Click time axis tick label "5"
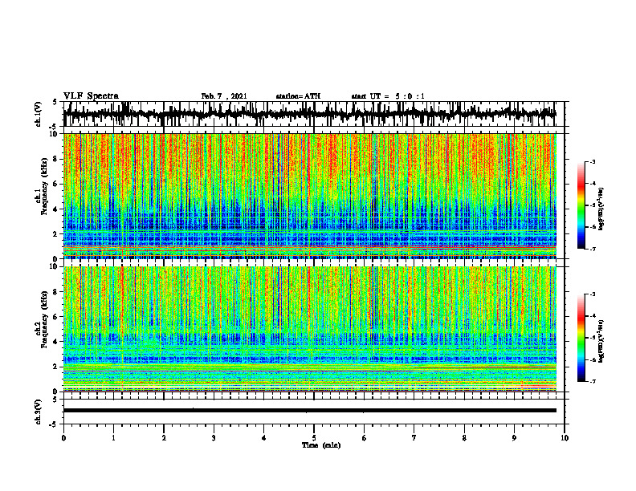 click(314, 438)
